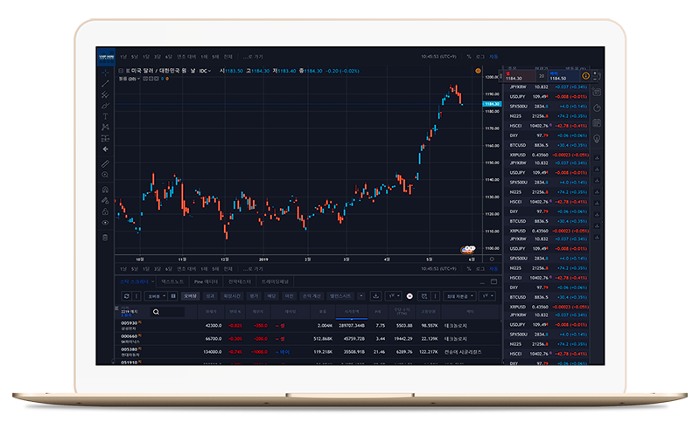Open the calendar panel in right sidebar
Viewport: 700px width, 422px height.
[x=597, y=93]
